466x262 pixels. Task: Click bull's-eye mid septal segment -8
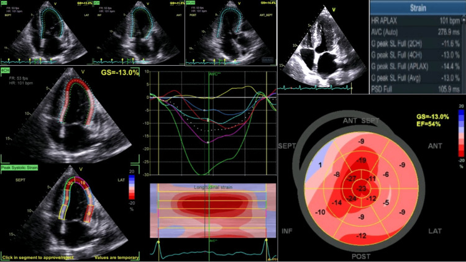tap(336, 174)
